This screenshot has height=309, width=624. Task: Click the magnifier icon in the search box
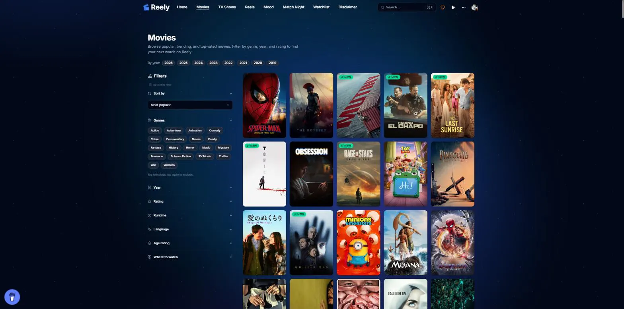(x=383, y=7)
